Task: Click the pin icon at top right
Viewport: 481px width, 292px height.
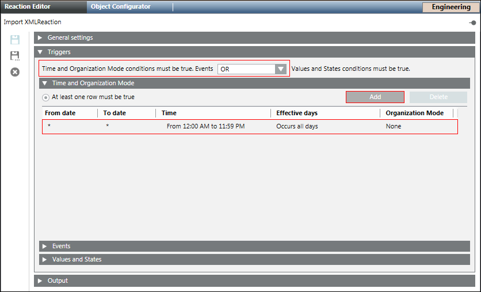Action: (x=472, y=22)
